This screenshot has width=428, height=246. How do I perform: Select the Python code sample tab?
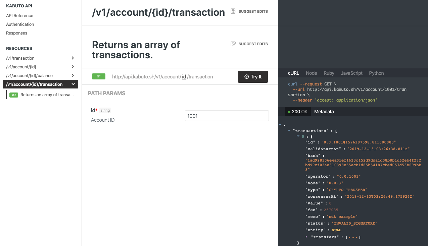click(x=376, y=73)
